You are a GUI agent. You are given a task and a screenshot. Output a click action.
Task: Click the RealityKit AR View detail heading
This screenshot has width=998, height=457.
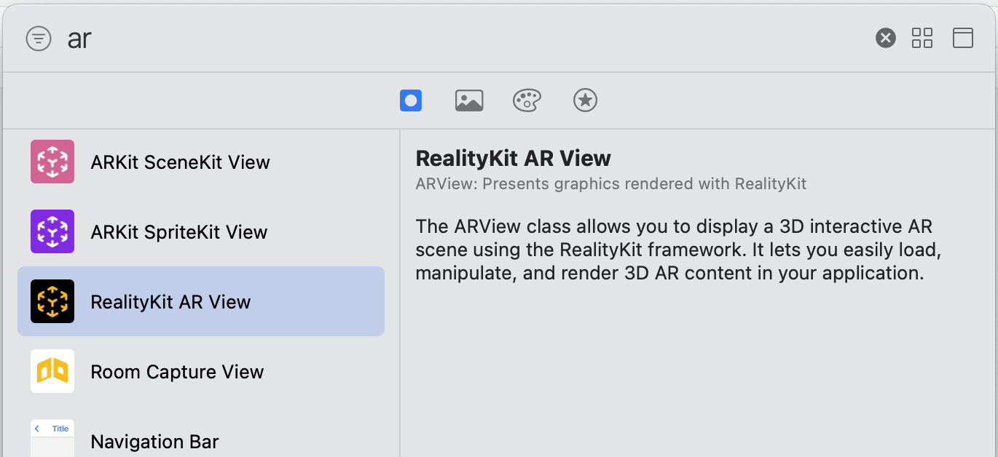pyautogui.click(x=513, y=158)
